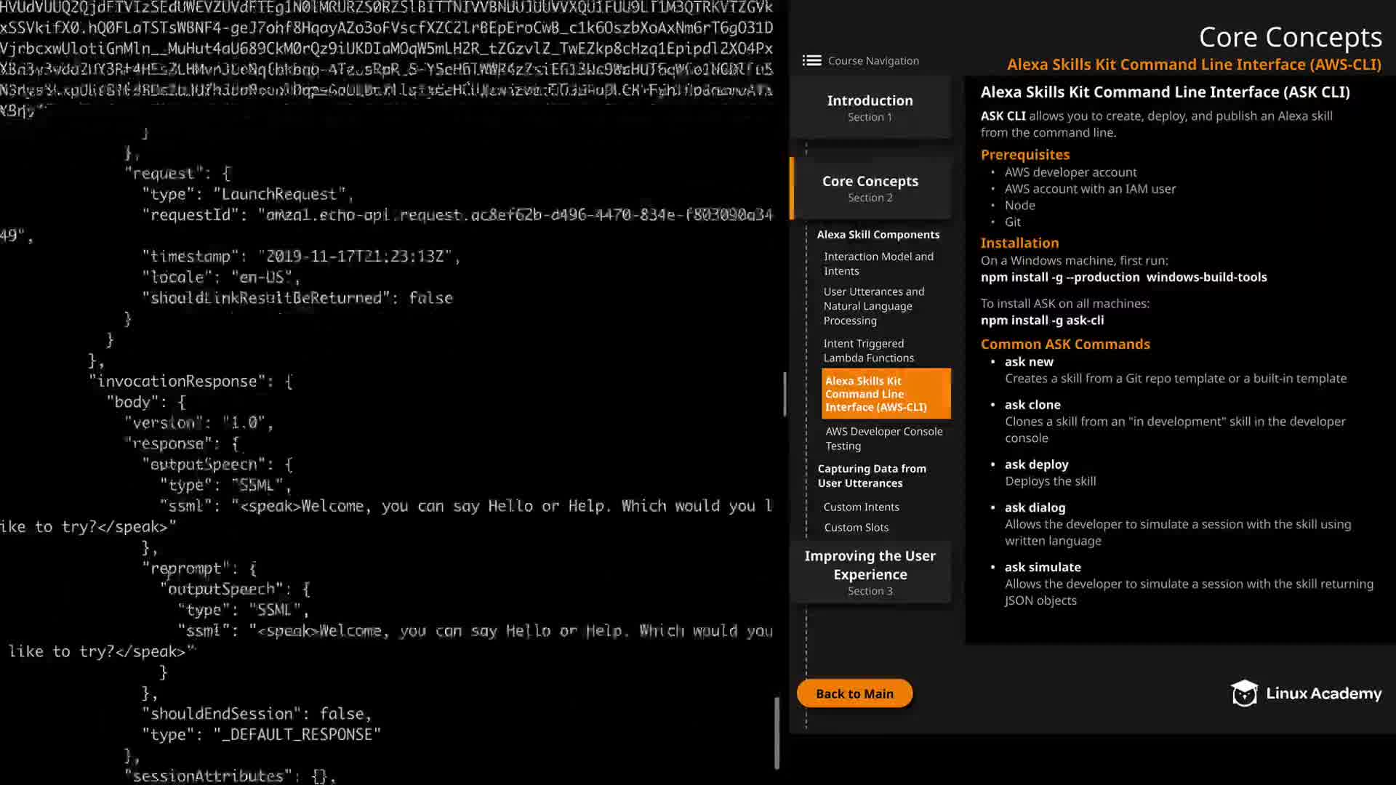Click the Course Navigation hamburger icon
The height and width of the screenshot is (785, 1396).
tap(811, 60)
